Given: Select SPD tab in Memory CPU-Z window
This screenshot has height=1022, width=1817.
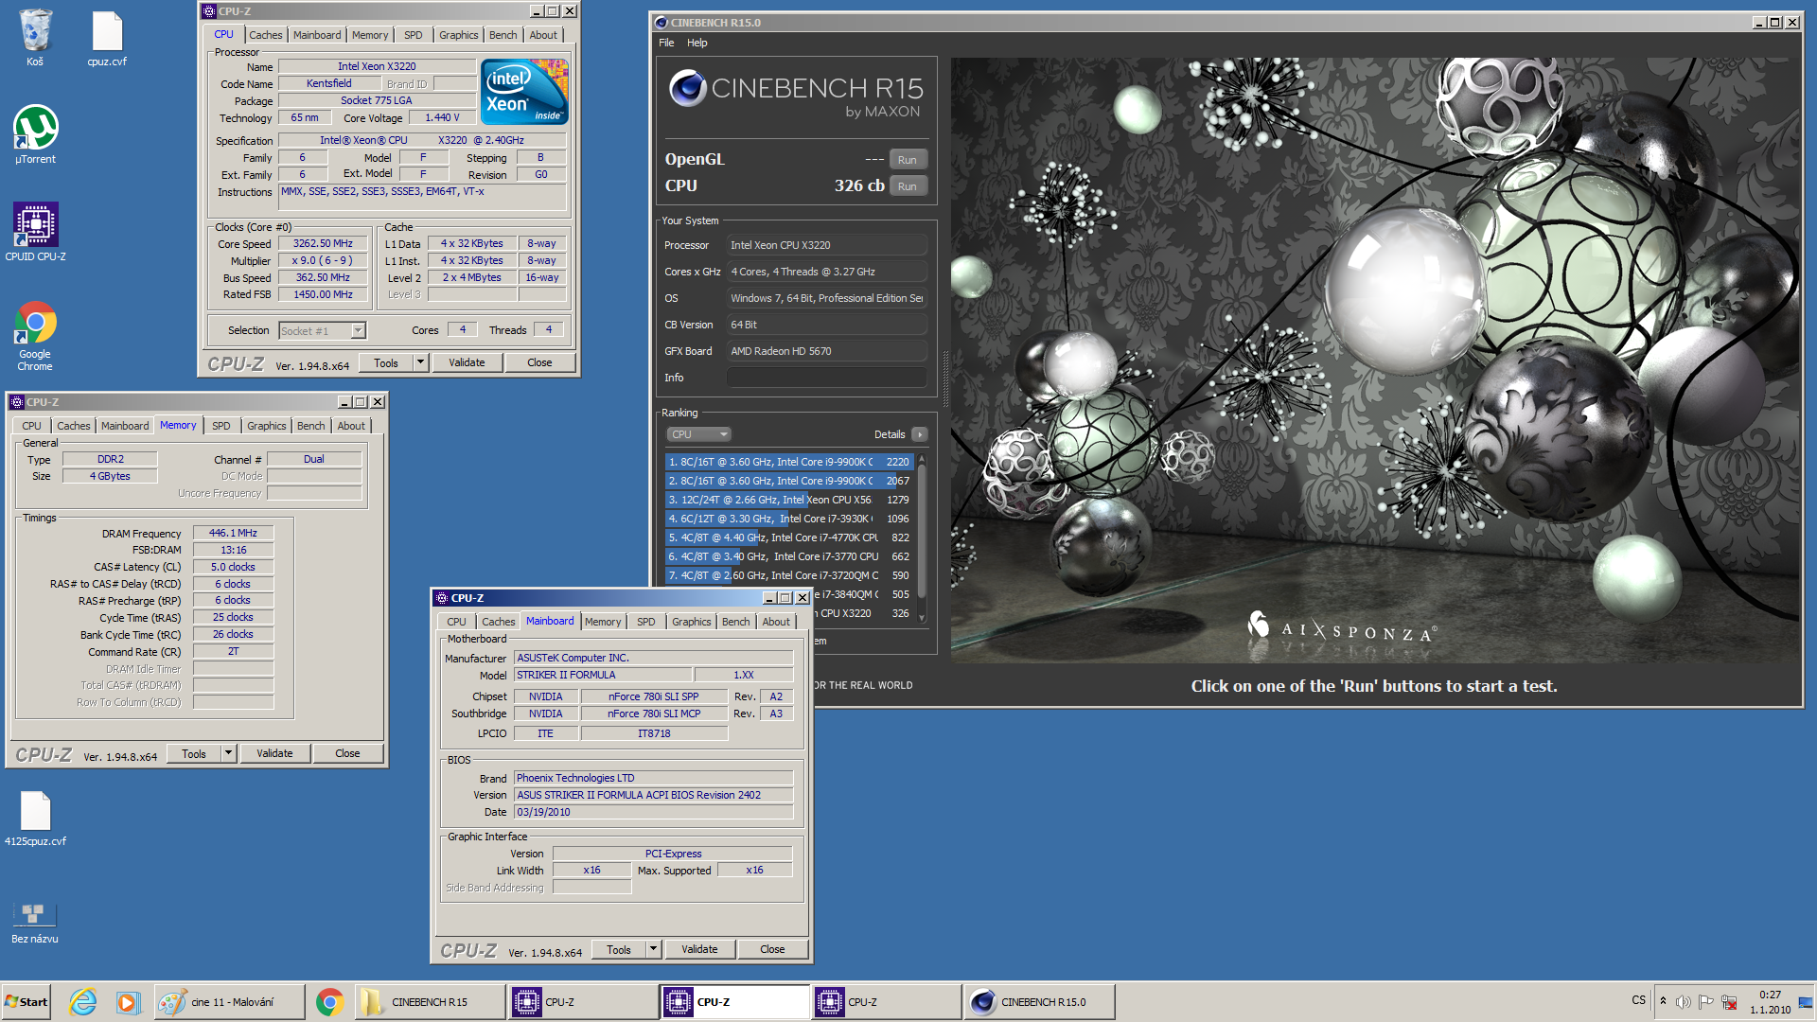Looking at the screenshot, I should coord(221,426).
